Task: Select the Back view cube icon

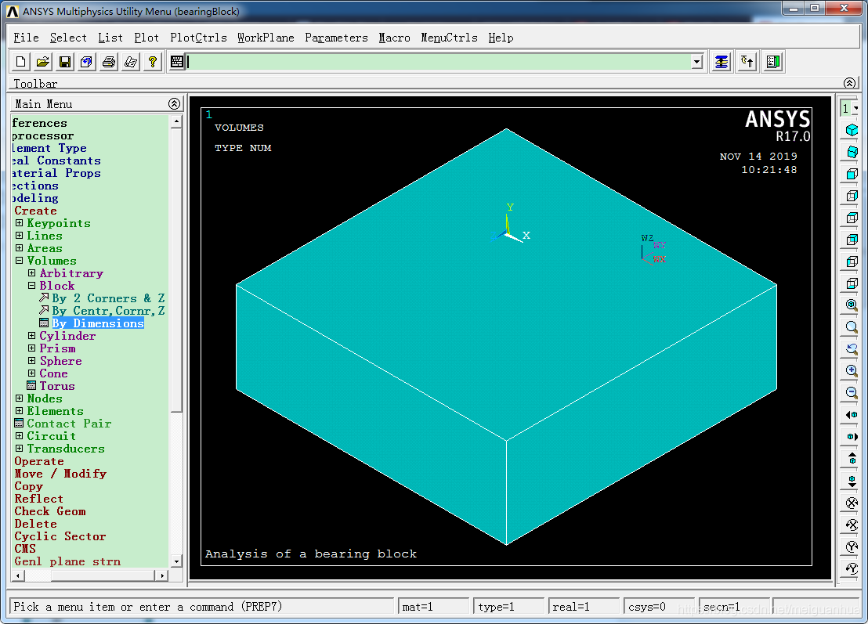Action: tap(852, 240)
